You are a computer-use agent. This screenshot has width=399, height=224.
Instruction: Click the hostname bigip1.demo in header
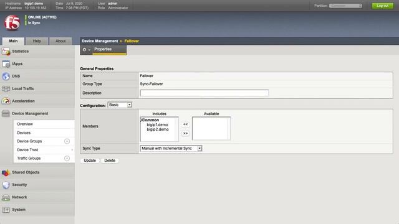[x=34, y=4]
